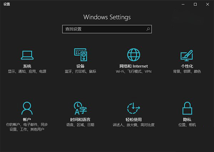This screenshot has height=152, width=214.
Task: Select the 轻松使用 category title
Action: click(x=134, y=120)
